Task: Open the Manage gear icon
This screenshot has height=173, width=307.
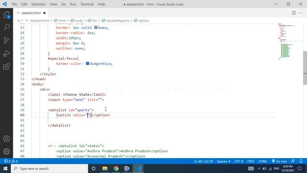Action: click(6, 151)
